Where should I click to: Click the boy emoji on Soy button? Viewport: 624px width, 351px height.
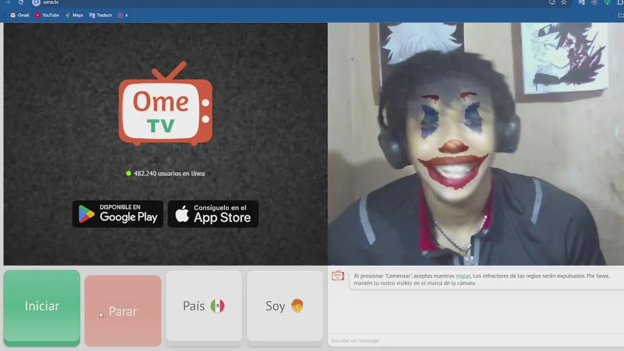pyautogui.click(x=297, y=306)
